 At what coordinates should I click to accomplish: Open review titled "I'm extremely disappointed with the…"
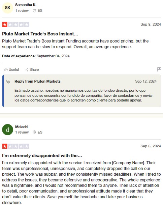click(x=42, y=155)
